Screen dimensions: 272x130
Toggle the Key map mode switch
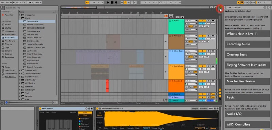click(246, 2)
